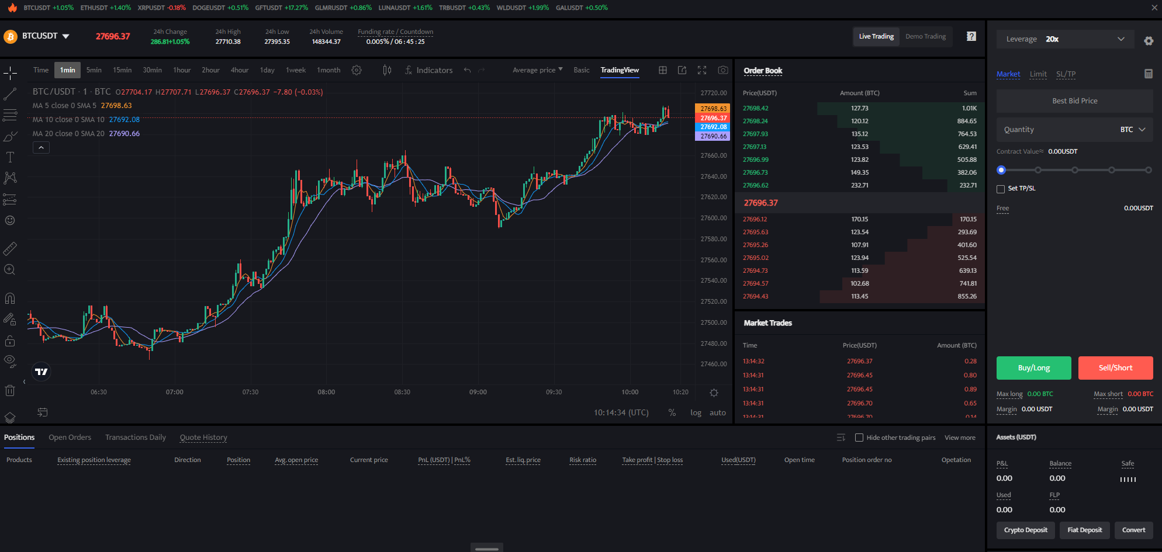Open the help question mark icon

click(x=971, y=36)
